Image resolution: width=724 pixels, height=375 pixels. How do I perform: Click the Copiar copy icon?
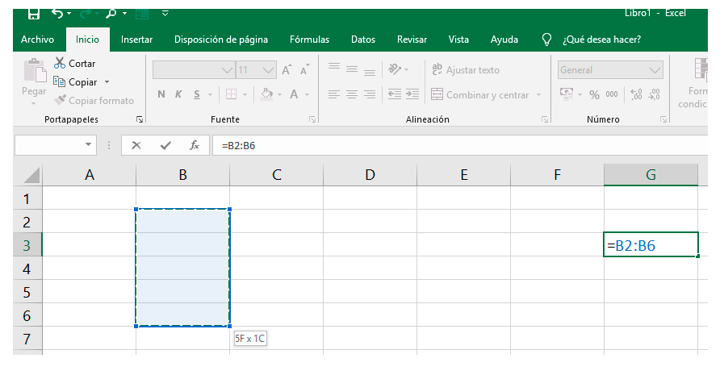pyautogui.click(x=59, y=81)
